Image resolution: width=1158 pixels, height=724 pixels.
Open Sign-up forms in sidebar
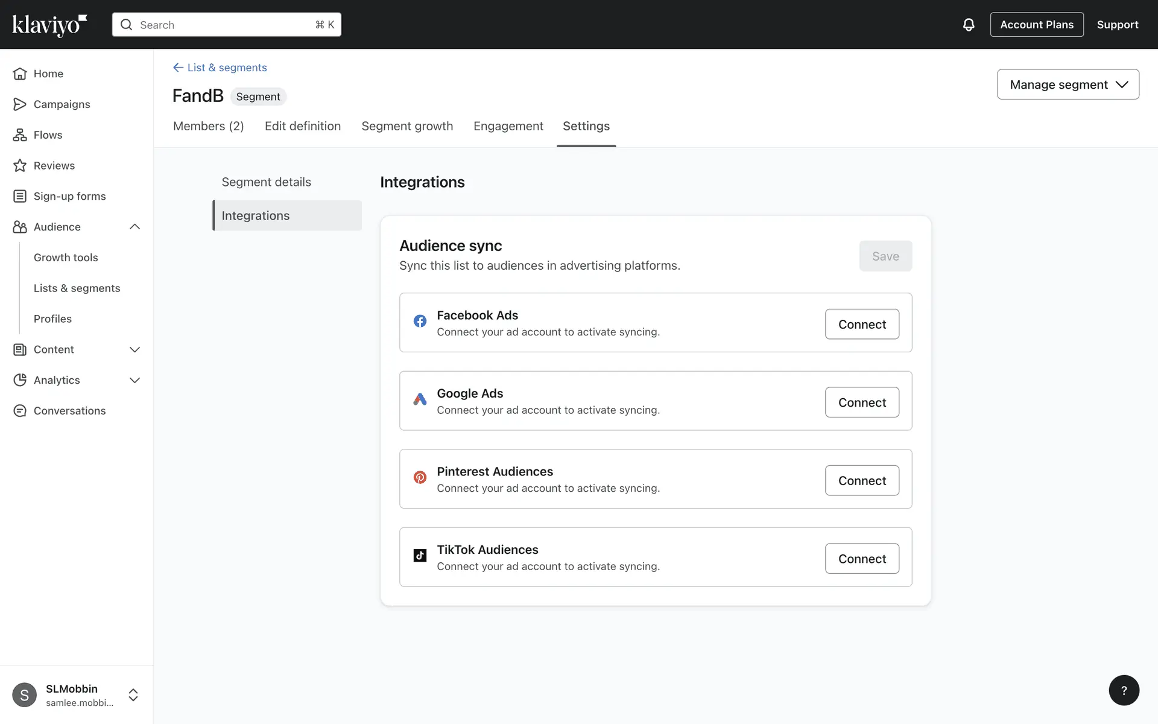coord(69,196)
